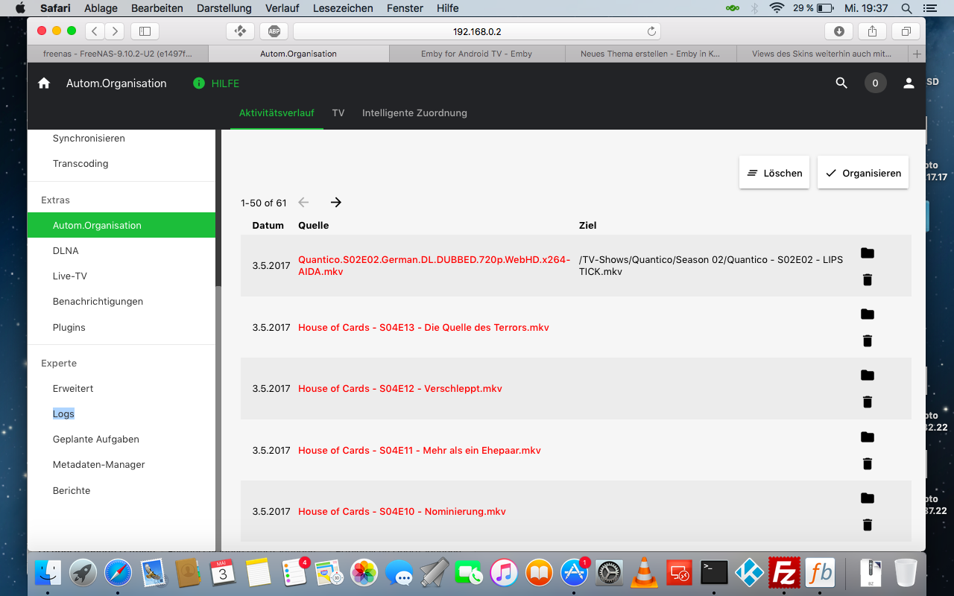This screenshot has height=596, width=954.
Task: Open the search magnifier in Emby header
Action: click(x=841, y=83)
